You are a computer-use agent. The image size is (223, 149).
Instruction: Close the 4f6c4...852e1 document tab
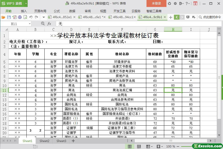[74, 17]
